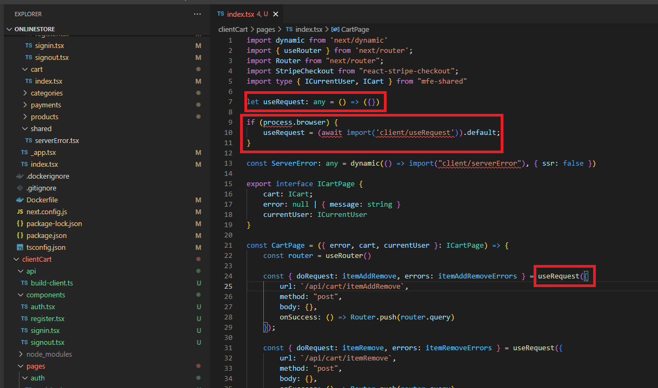The height and width of the screenshot is (388, 658).
Task: Click the JS icon beside next.config.js
Action: (20, 212)
